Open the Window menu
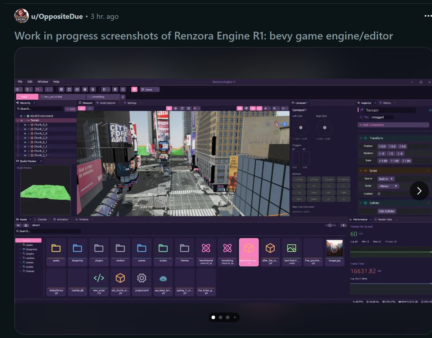Viewport: 432px width, 338px height. 43,82
